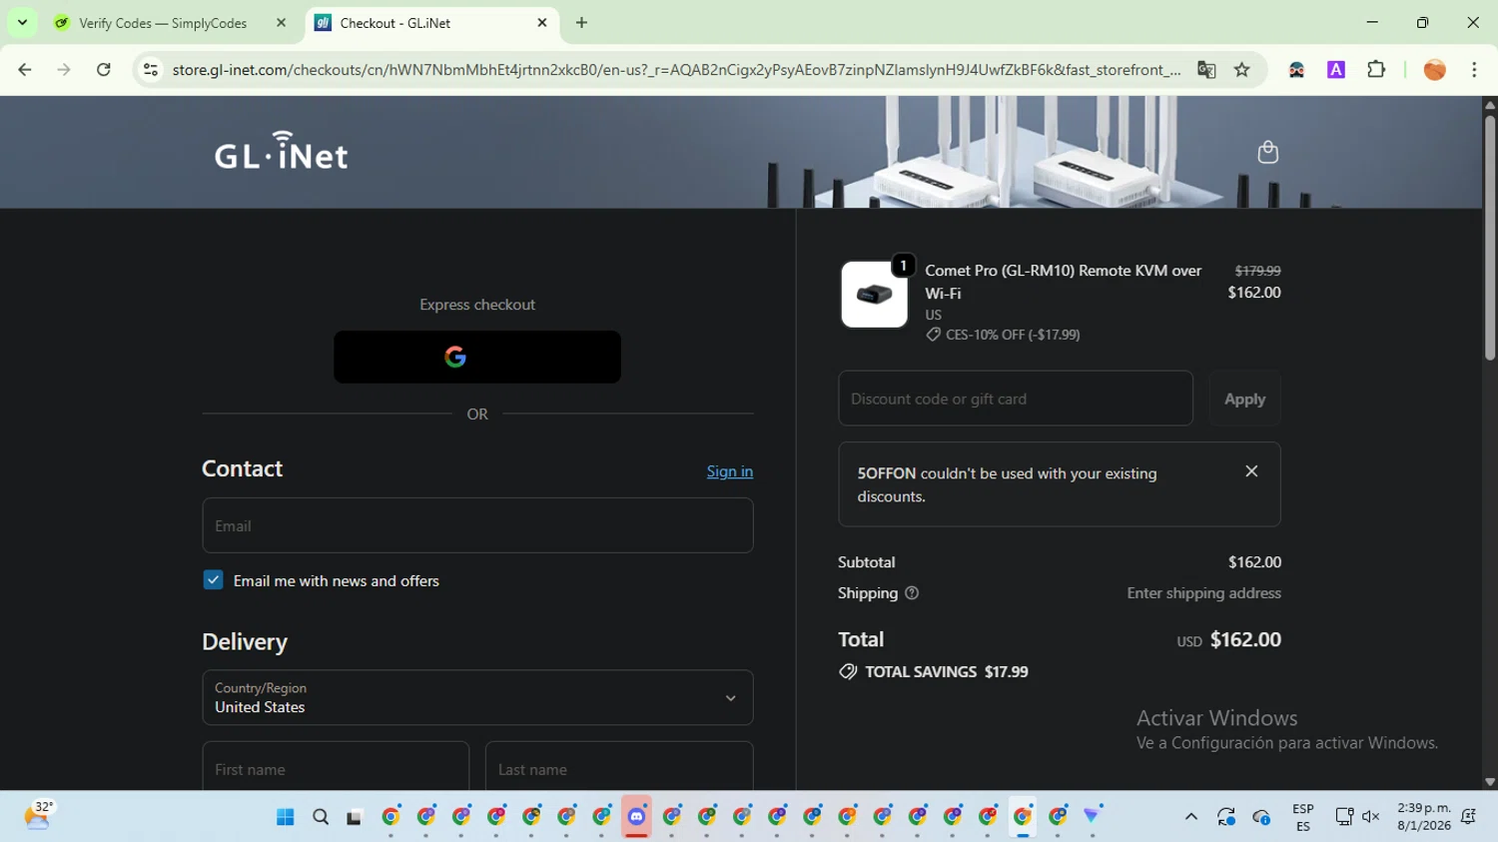Click the Last name field
The height and width of the screenshot is (842, 1498).
point(619,766)
